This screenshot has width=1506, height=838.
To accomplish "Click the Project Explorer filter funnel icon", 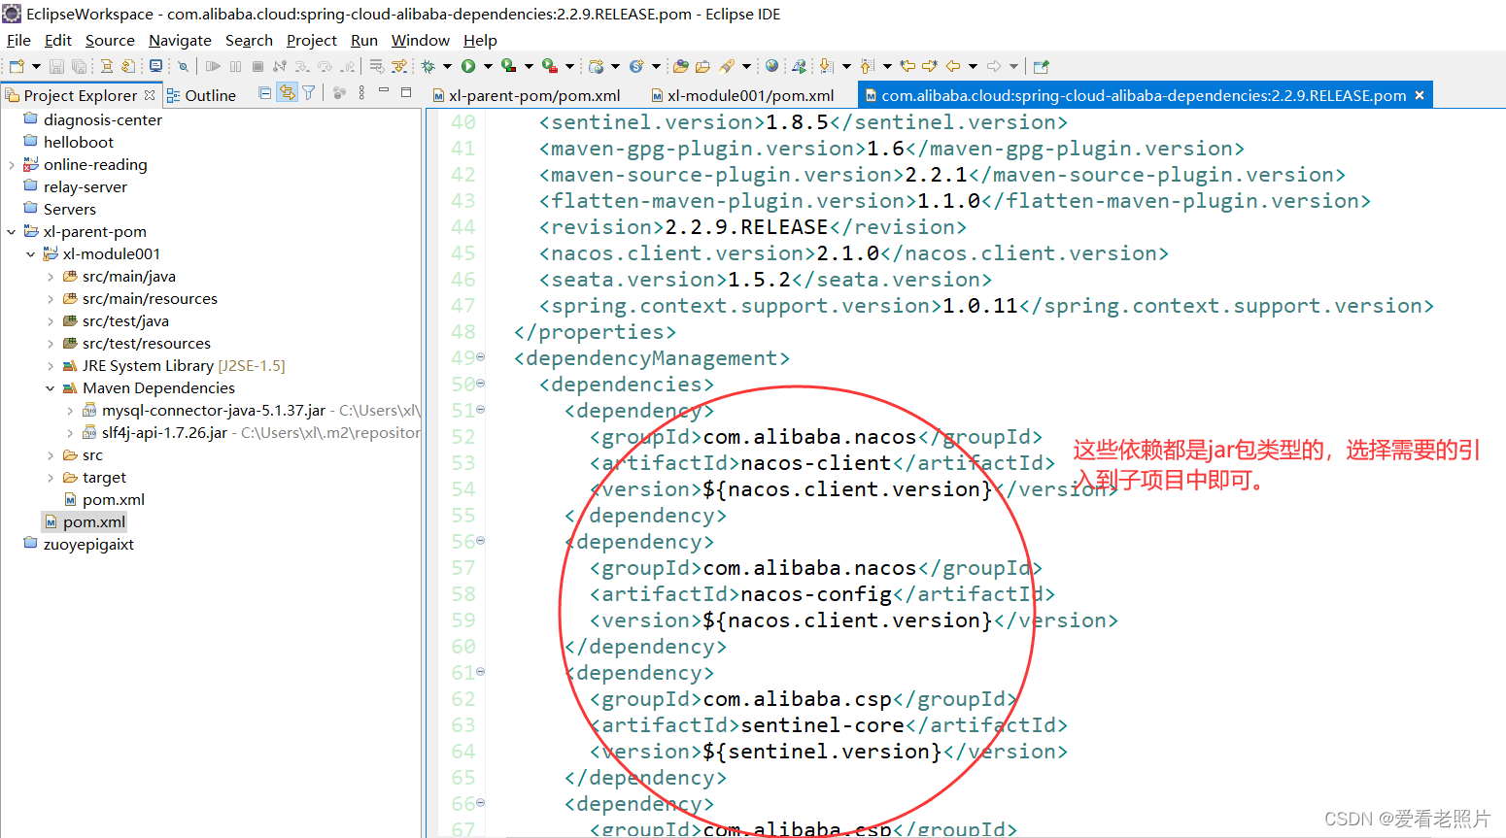I will point(309,93).
